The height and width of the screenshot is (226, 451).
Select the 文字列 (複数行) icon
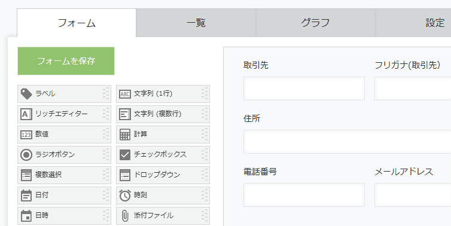coord(125,114)
